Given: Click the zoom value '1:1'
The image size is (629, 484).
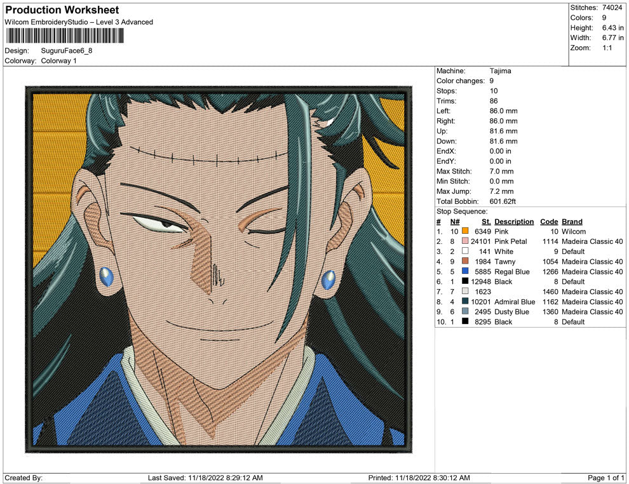Looking at the screenshot, I should (607, 48).
